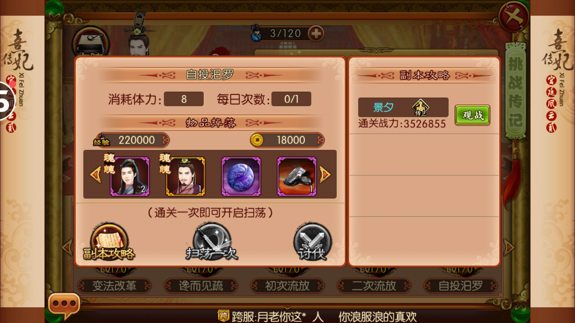
Task: Select the black ore drop item
Action: point(297,176)
